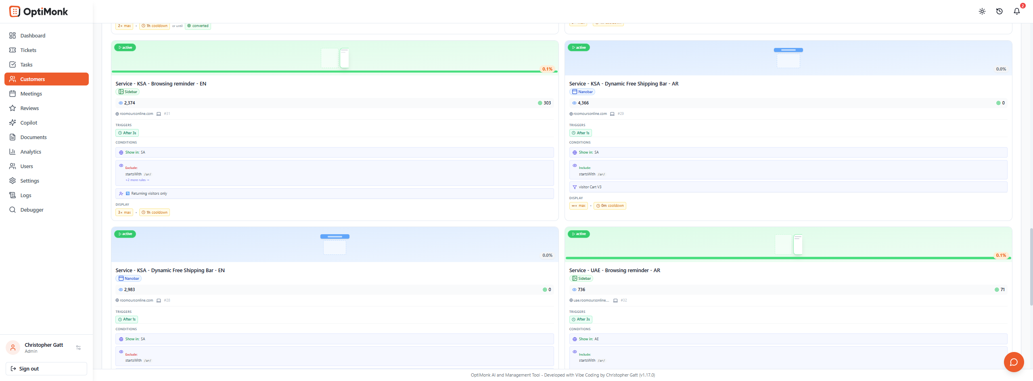
Task: Open Service - KSA - Browsing reminder - EN
Action: (x=161, y=84)
